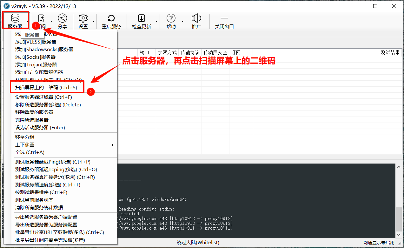Open the Share (分享) toolbar icon

point(63,18)
